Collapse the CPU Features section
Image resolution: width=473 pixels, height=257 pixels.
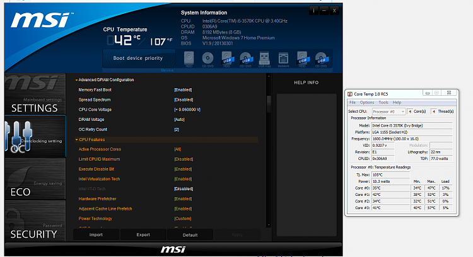(76, 140)
